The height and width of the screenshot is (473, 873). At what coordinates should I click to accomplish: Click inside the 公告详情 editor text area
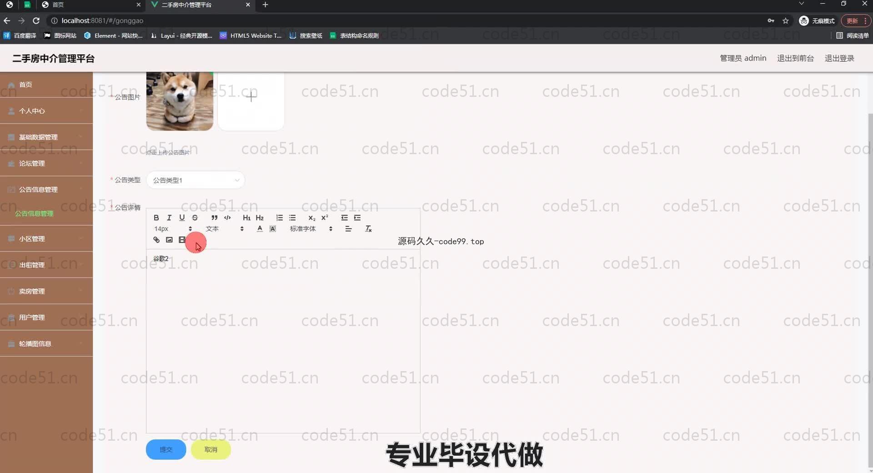pyautogui.click(x=283, y=341)
